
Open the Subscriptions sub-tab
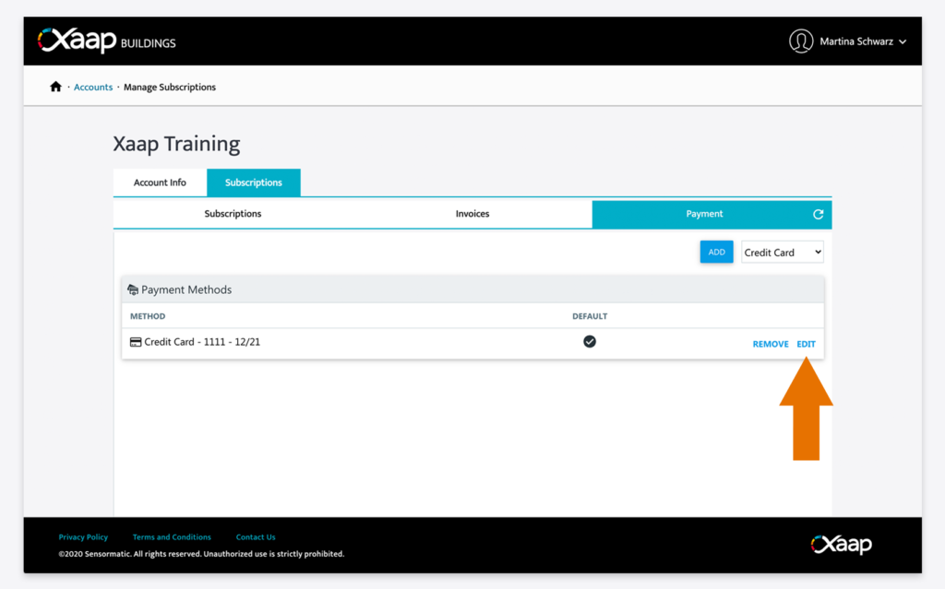[233, 214]
